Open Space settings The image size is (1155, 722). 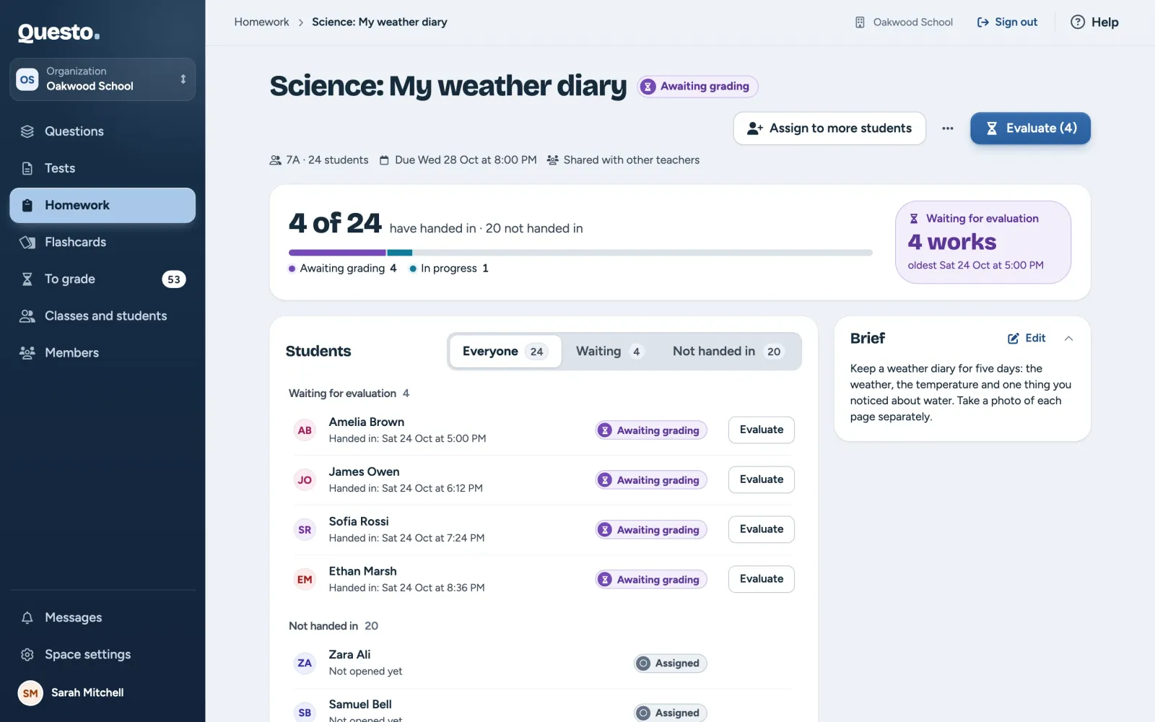(x=103, y=654)
